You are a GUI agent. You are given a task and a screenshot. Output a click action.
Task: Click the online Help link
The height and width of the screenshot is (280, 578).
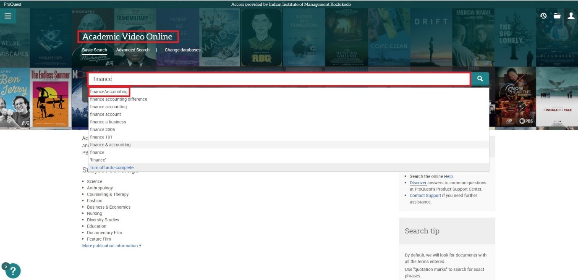[x=448, y=177]
